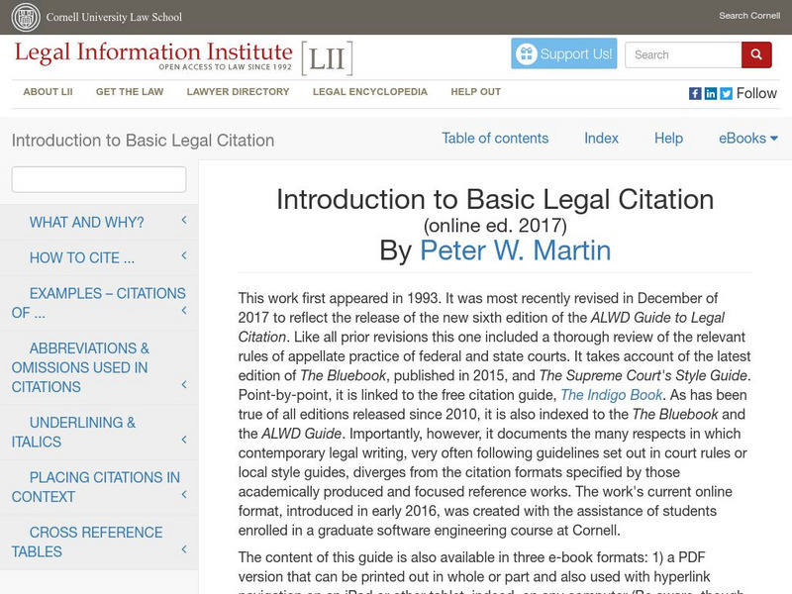Select EXAMPLES – CITATIONS OF ... item
792x594 pixels.
click(x=98, y=303)
